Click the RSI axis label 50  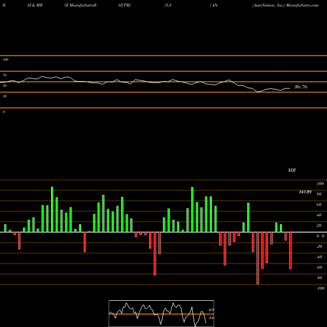tap(5, 86)
